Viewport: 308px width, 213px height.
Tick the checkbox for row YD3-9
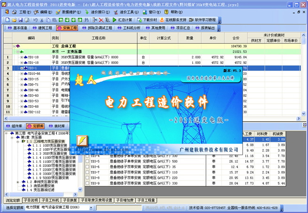coord(87,183)
